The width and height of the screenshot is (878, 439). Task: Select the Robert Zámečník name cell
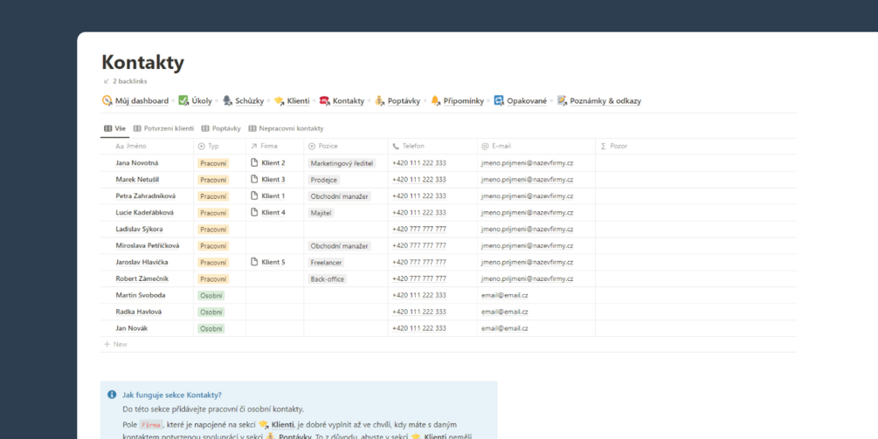click(x=147, y=278)
